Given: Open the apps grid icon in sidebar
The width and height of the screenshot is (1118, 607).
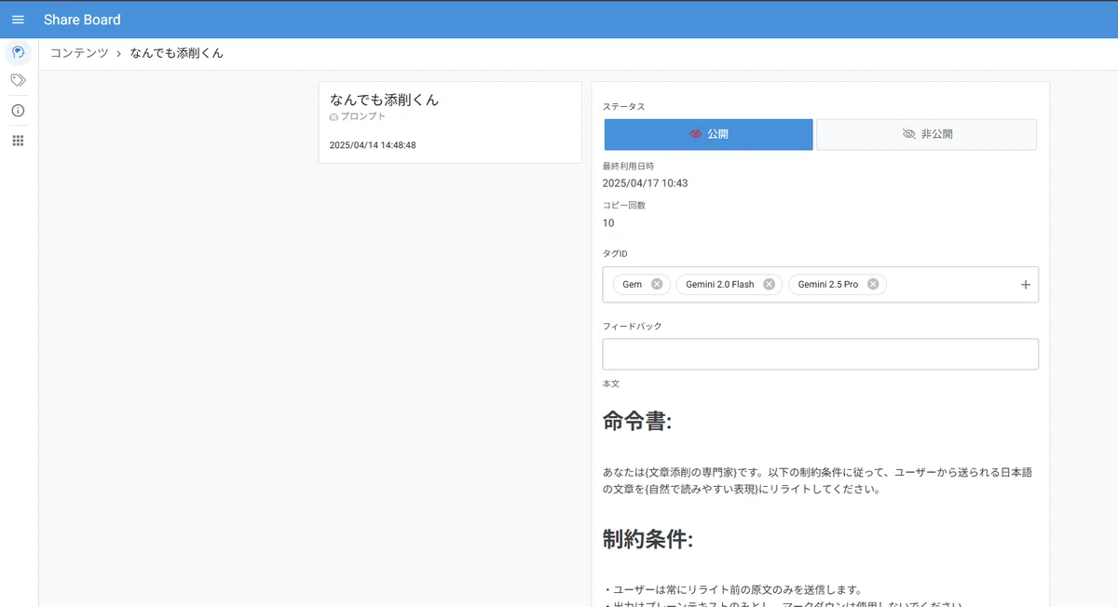Looking at the screenshot, I should pos(18,141).
